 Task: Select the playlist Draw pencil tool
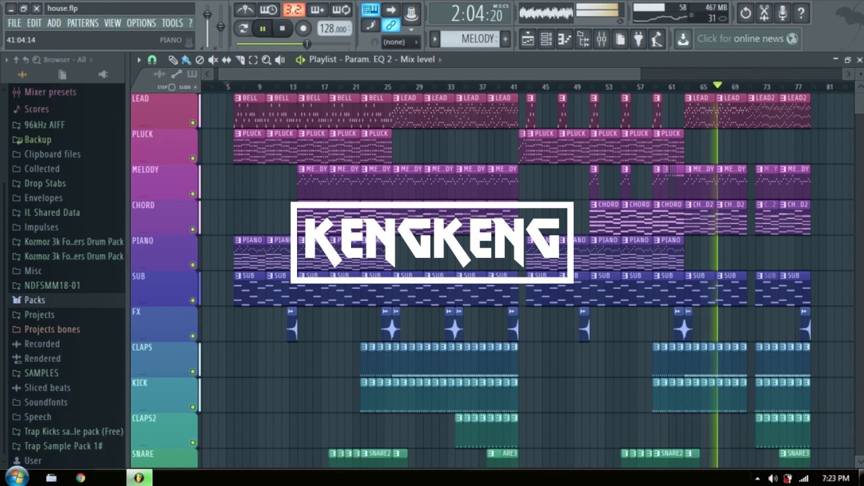(x=173, y=60)
